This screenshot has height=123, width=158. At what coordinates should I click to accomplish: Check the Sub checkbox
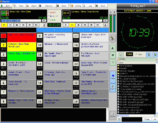pyautogui.click(x=137, y=55)
